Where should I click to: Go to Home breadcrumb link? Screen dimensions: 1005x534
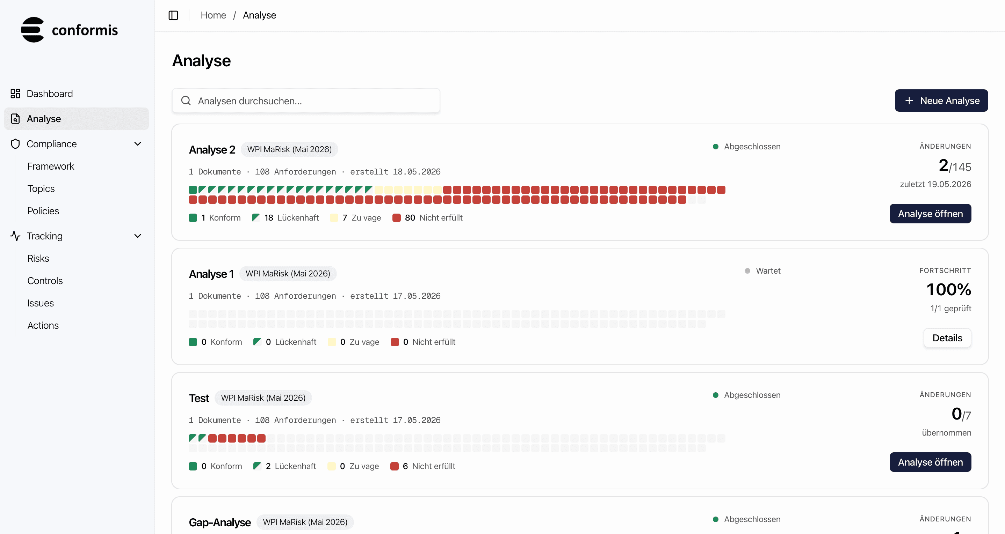213,15
